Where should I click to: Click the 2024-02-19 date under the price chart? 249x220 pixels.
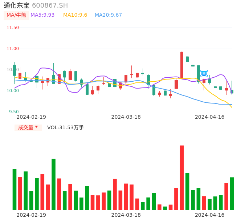click(31, 117)
